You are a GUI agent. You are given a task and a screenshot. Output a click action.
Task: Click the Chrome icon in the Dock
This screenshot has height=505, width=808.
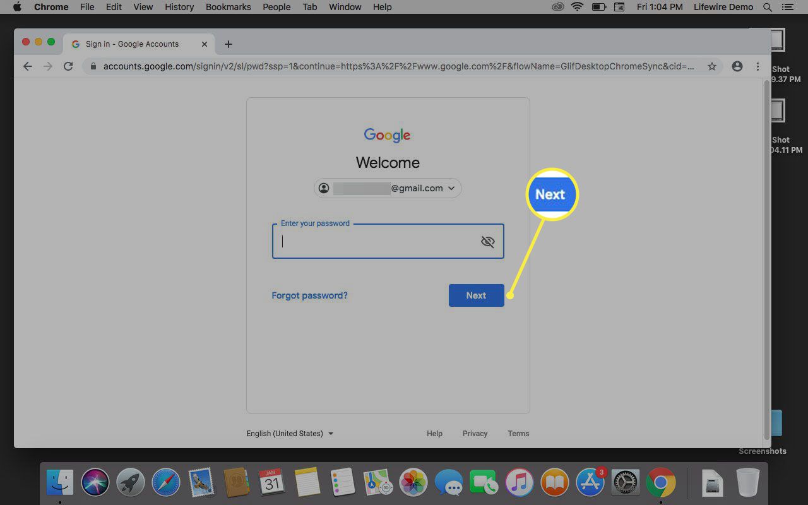661,483
